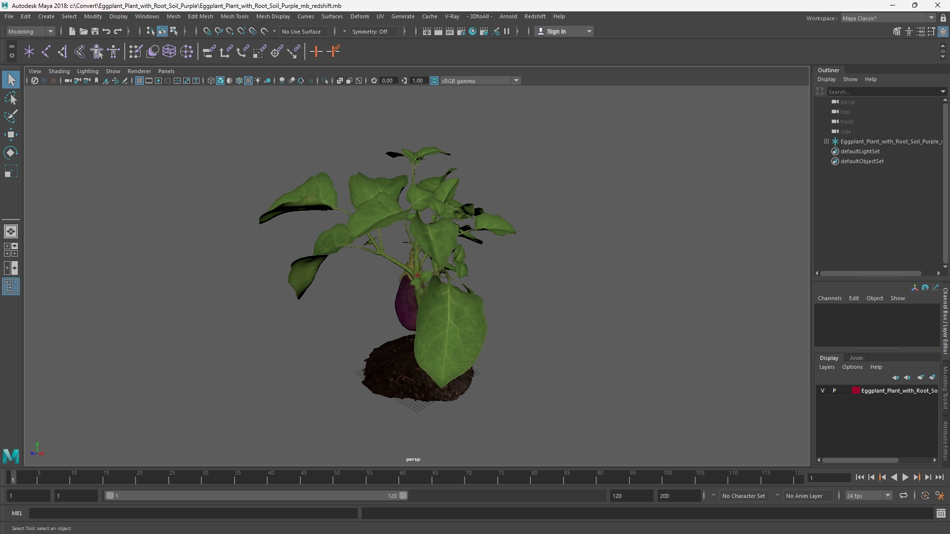
Task: Click the Play Backwards button
Action: (x=894, y=477)
